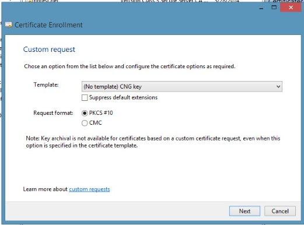
Task: Open the custom requests help link
Action: pyautogui.click(x=89, y=189)
